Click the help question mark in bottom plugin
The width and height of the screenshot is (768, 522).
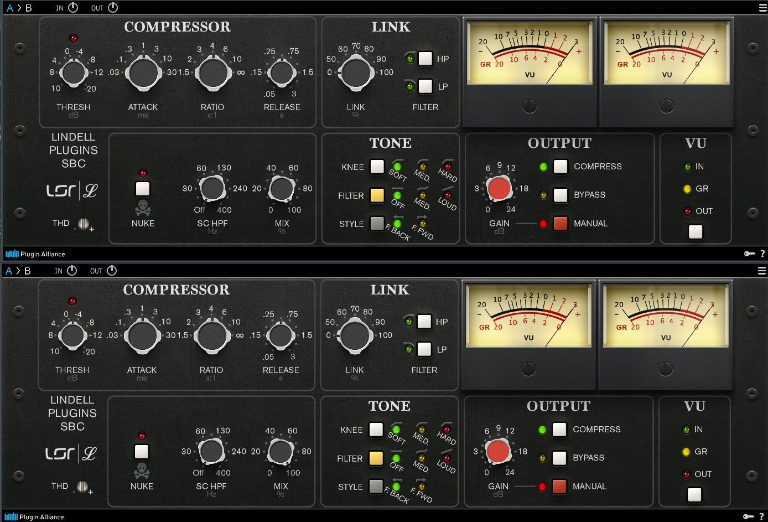761,516
